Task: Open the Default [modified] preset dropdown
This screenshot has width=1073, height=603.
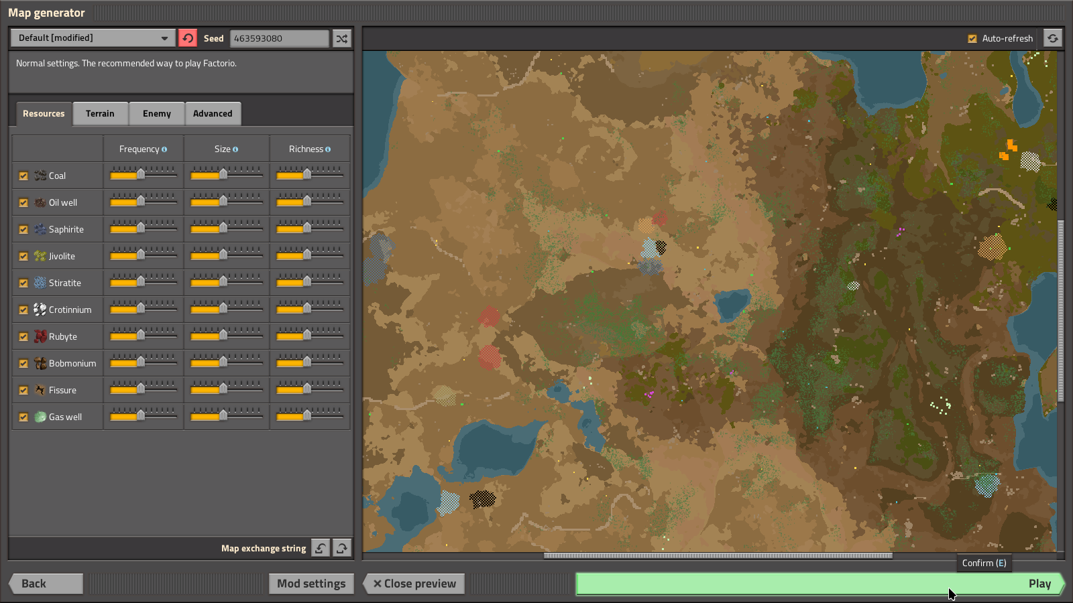Action: point(92,38)
